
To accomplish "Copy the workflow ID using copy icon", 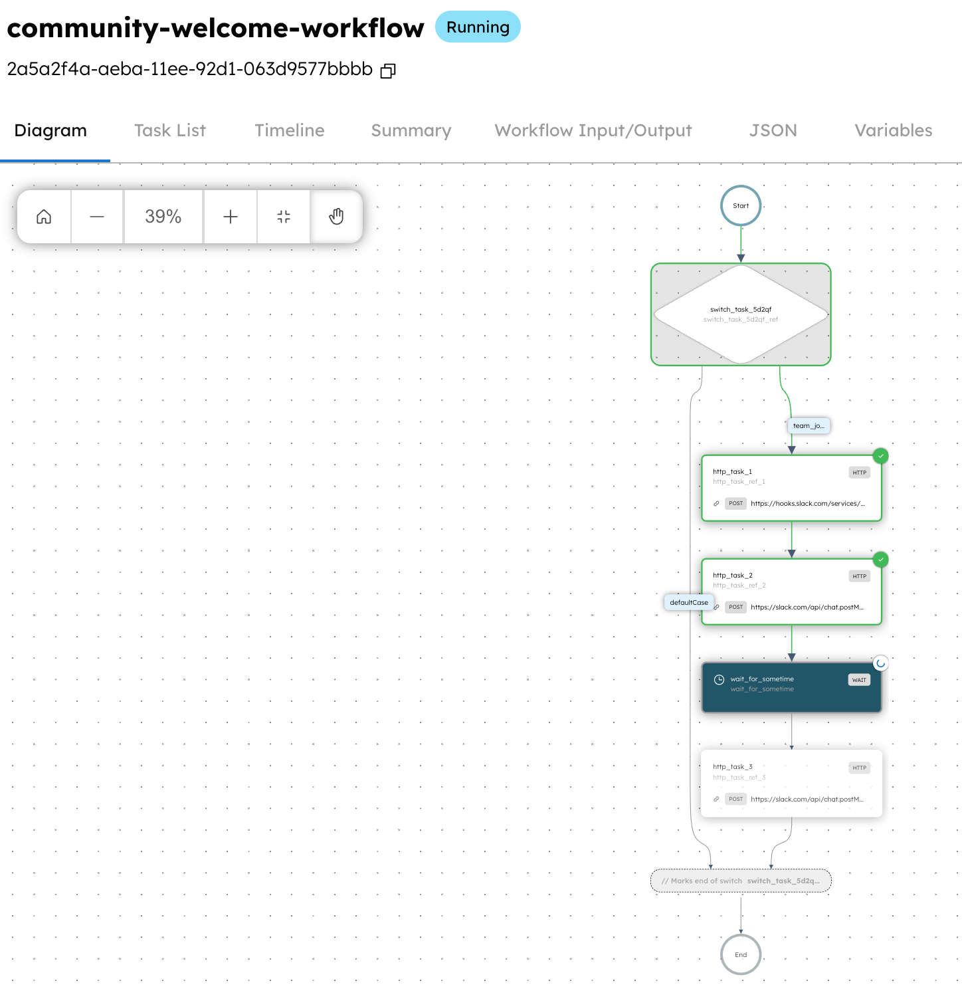I will click(389, 70).
